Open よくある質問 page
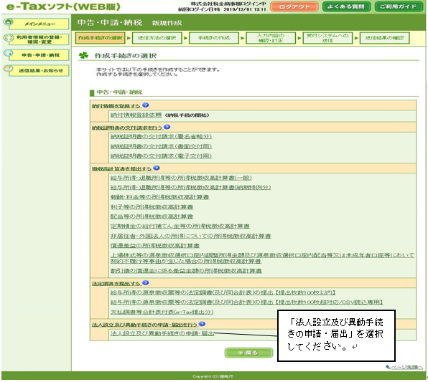The height and width of the screenshot is (382, 428). point(346,7)
